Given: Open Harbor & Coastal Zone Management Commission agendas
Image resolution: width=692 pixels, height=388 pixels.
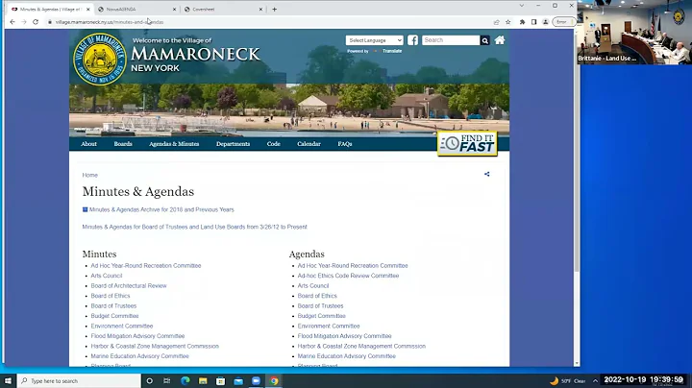Looking at the screenshot, I should click(361, 346).
